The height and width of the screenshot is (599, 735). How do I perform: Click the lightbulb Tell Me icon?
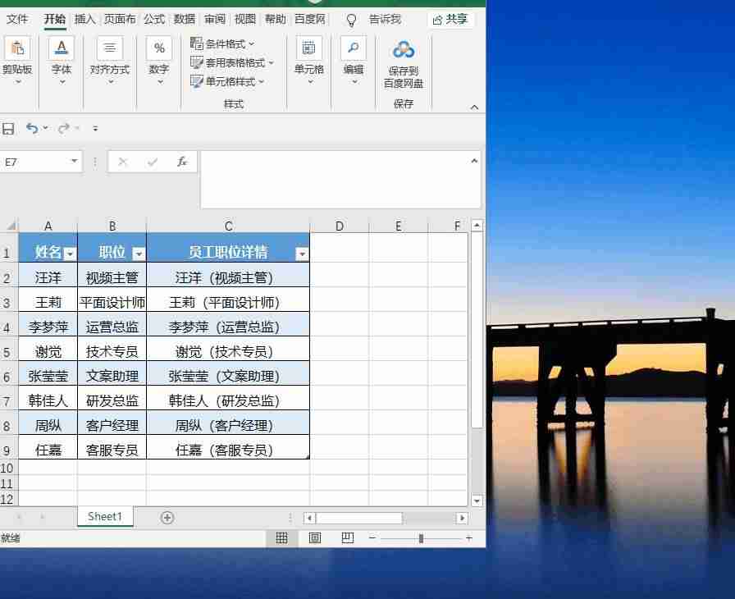(x=351, y=21)
